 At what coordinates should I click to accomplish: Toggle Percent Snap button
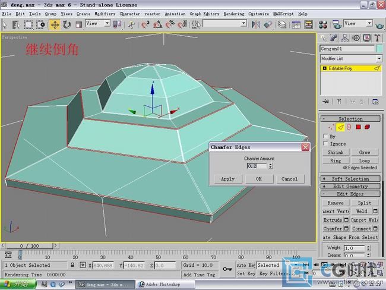click(x=170, y=24)
